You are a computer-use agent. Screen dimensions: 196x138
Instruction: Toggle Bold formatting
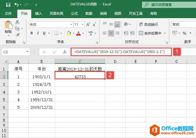pos(32,33)
